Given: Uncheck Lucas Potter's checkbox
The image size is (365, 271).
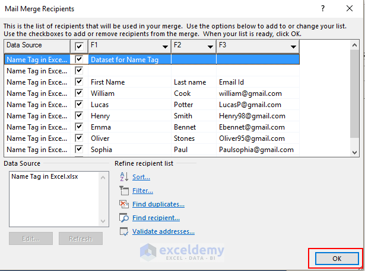Looking at the screenshot, I should point(79,104).
